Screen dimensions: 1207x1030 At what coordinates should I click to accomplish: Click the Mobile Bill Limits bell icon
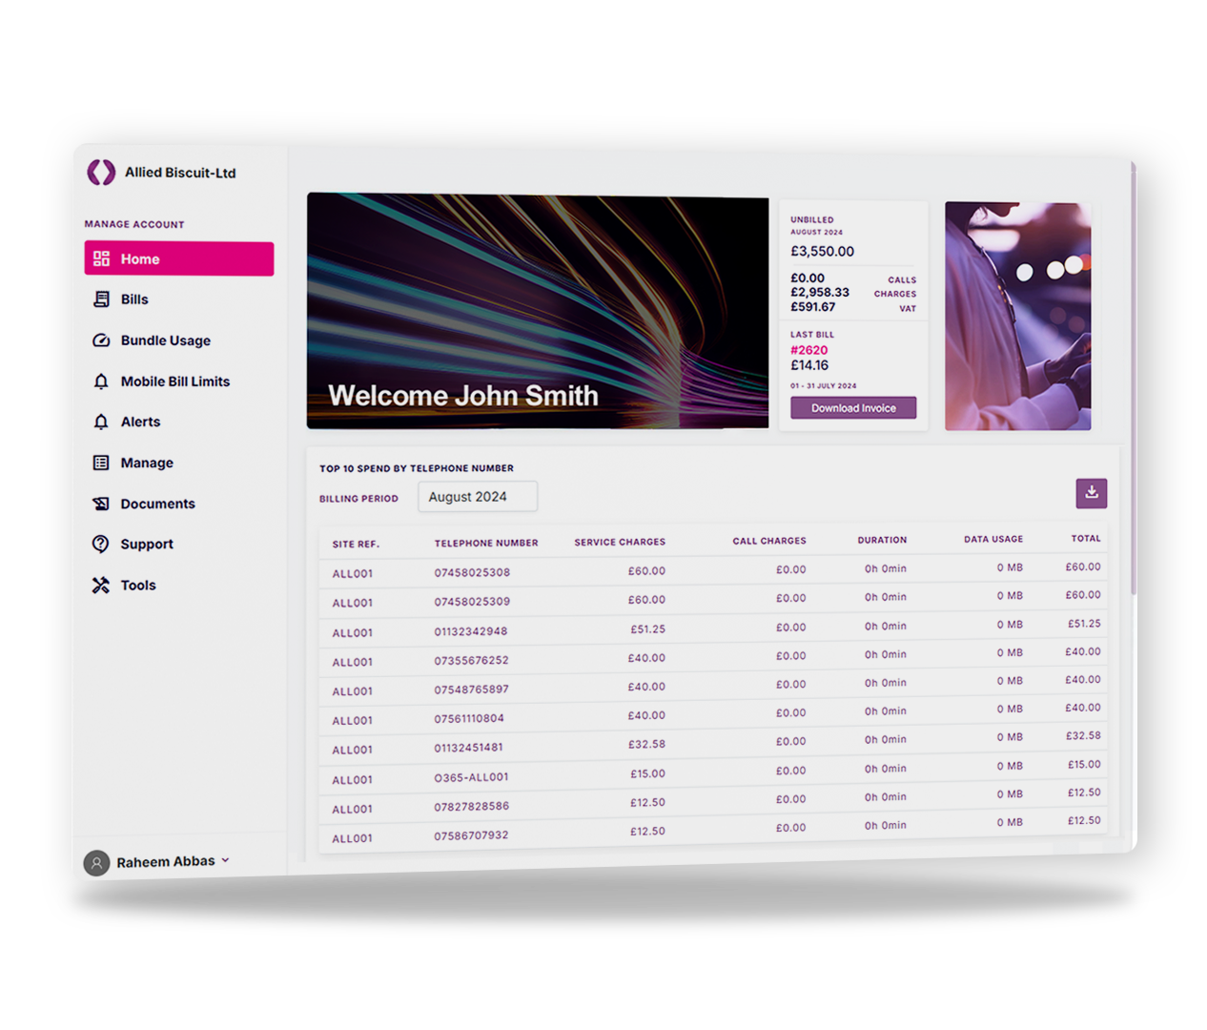click(x=101, y=381)
